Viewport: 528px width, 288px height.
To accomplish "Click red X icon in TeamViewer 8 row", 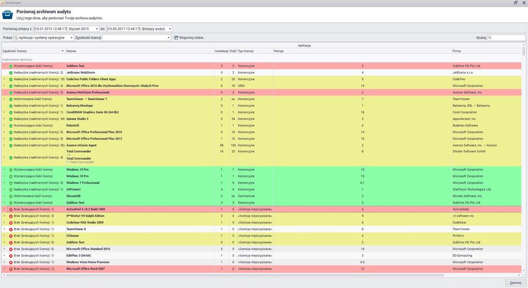I will coord(11,229).
